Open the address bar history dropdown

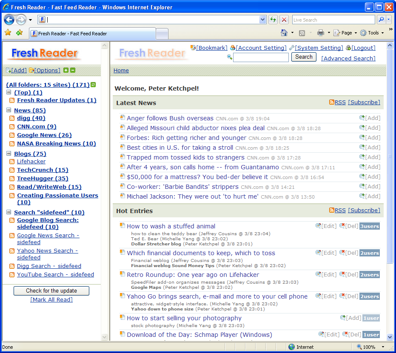coord(263,20)
